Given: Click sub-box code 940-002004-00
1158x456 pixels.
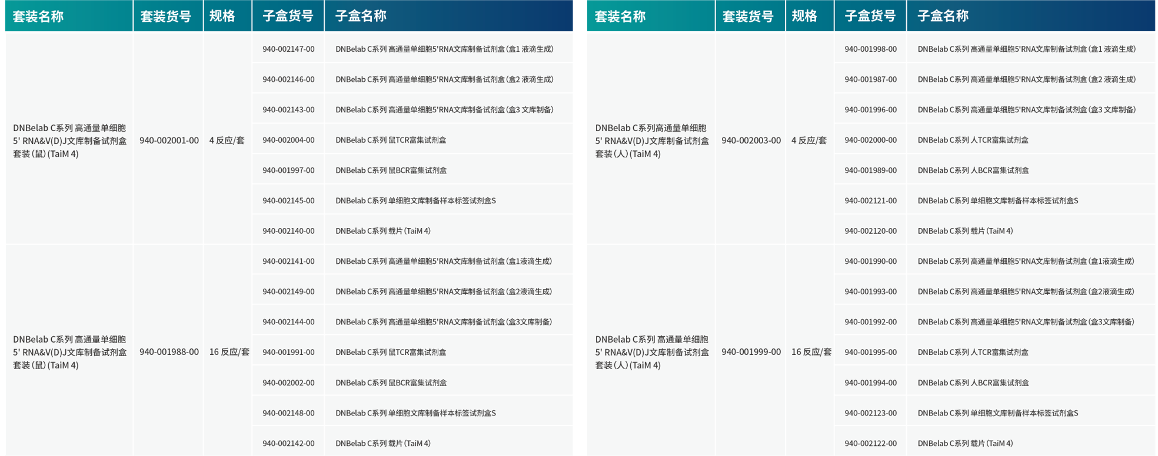Looking at the screenshot, I should click(x=288, y=140).
